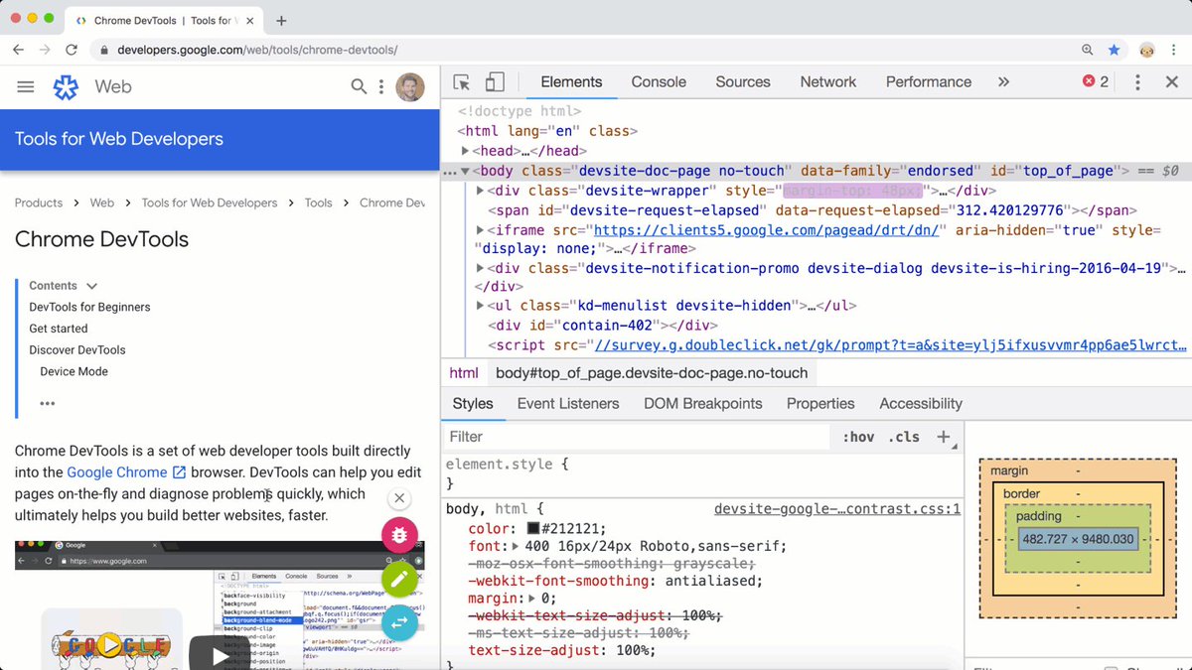This screenshot has height=670, width=1192.
Task: Open DevTools three-dot customize menu
Action: coord(1137,82)
